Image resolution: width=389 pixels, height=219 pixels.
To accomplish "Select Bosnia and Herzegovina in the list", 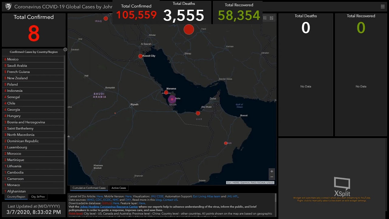I will click(x=33, y=122).
